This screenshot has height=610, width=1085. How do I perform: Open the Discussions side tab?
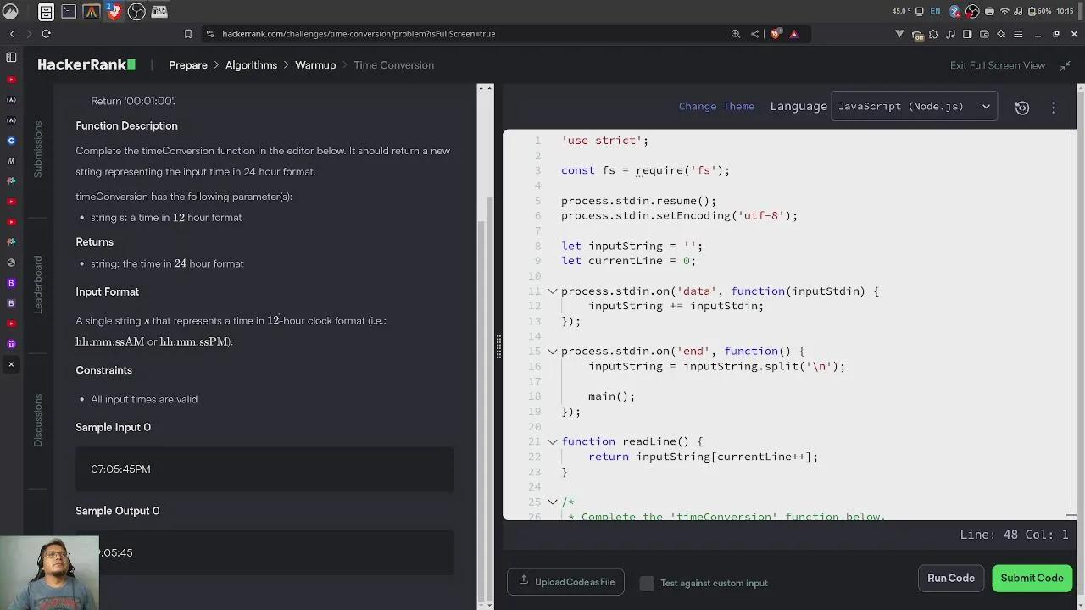pos(37,420)
